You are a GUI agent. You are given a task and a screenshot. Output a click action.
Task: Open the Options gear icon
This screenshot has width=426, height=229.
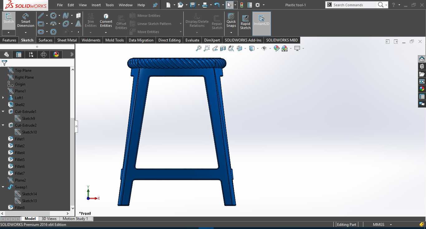tap(258, 5)
